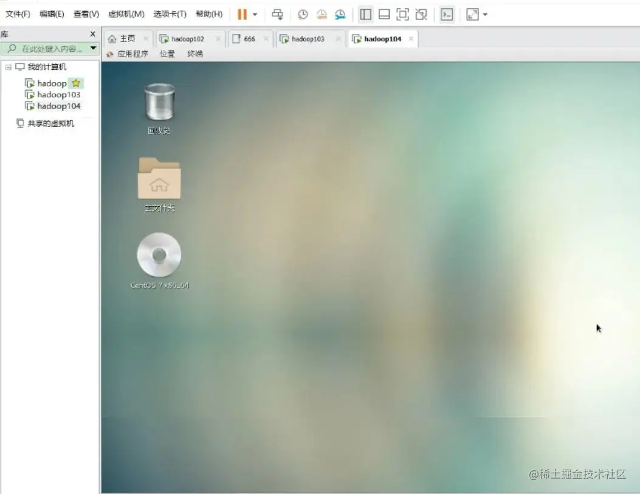Toggle the library sidebar view icon
This screenshot has height=494, width=640.
(365, 14)
